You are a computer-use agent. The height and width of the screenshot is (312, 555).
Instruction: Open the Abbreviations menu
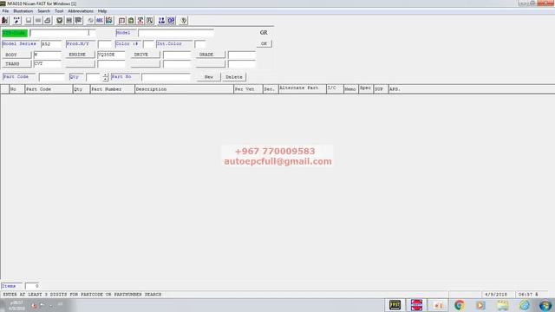[x=81, y=11]
